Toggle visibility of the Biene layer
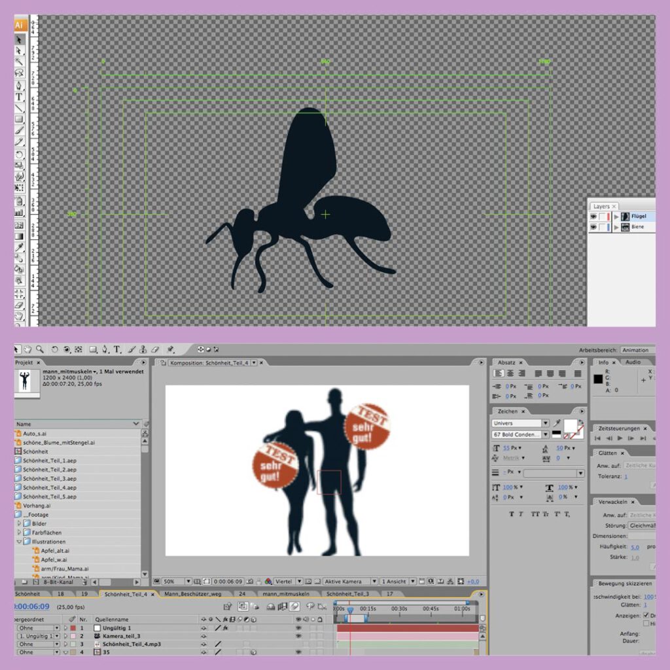The height and width of the screenshot is (670, 670). click(x=593, y=227)
